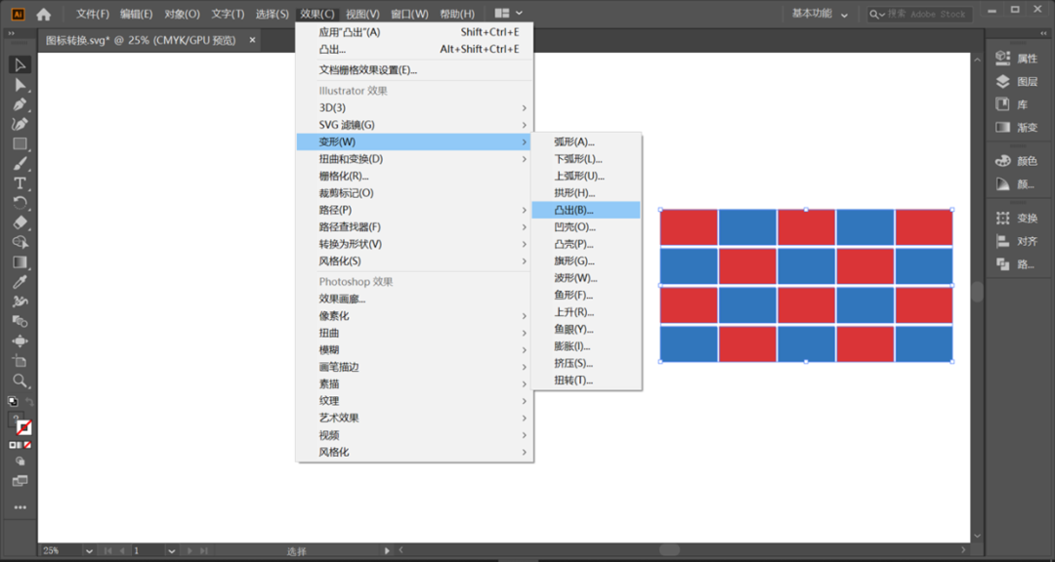The image size is (1055, 562).
Task: Select the Eraser tool
Action: [20, 222]
